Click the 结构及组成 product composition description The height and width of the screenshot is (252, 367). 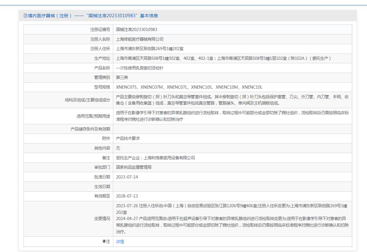(232, 100)
